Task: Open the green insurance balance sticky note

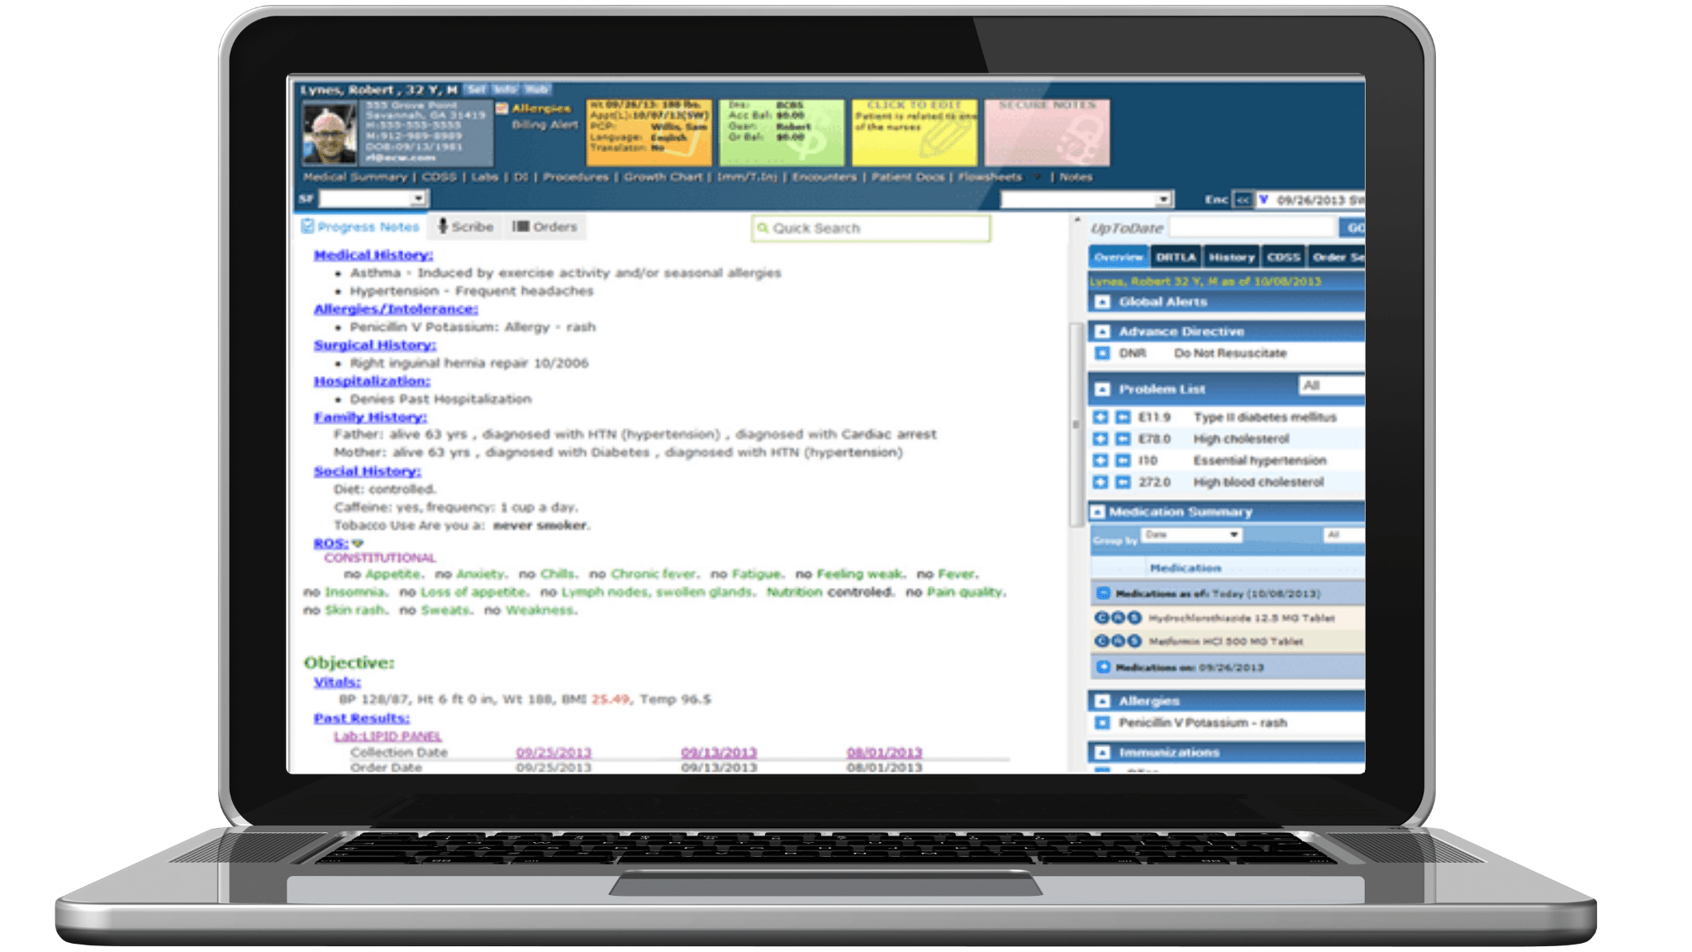Action: point(782,132)
